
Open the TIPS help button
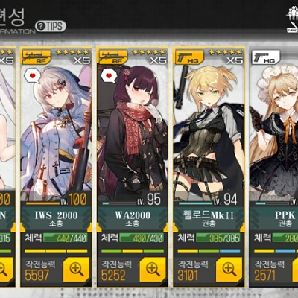(51, 26)
